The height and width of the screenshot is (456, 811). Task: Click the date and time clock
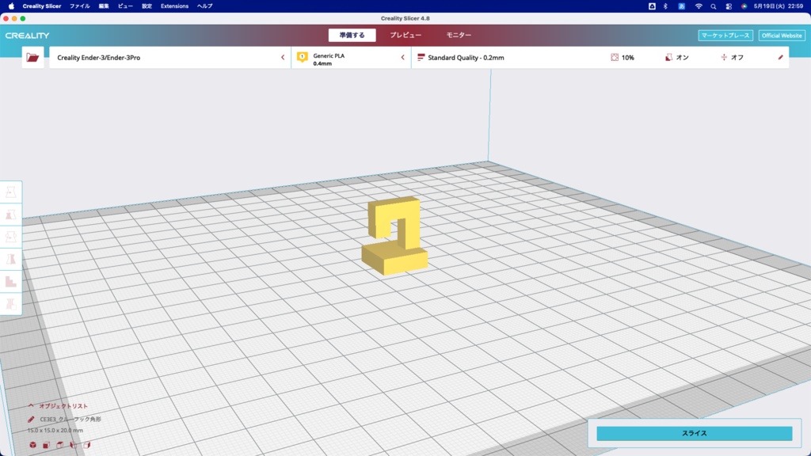pos(779,6)
